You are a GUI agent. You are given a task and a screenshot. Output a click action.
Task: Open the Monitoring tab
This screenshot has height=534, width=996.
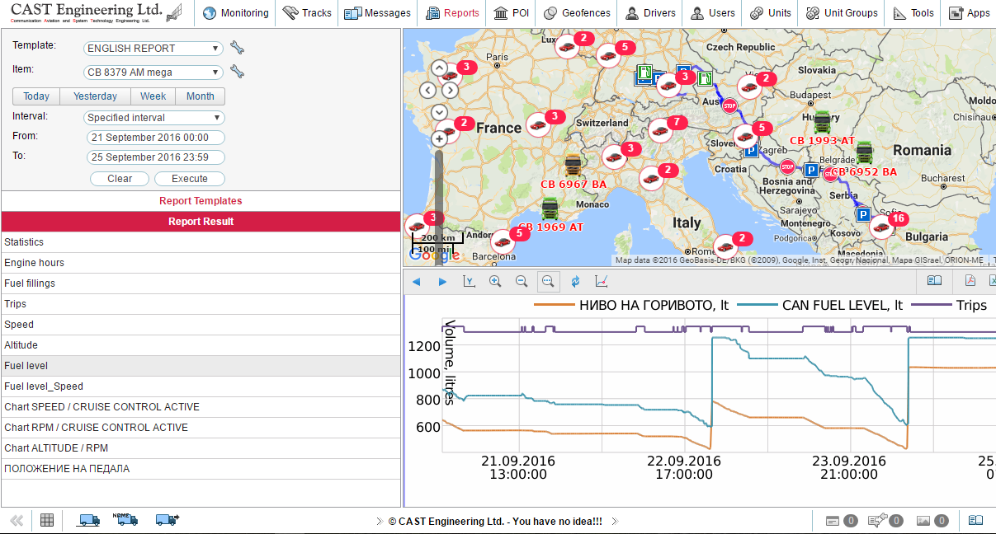pos(235,13)
